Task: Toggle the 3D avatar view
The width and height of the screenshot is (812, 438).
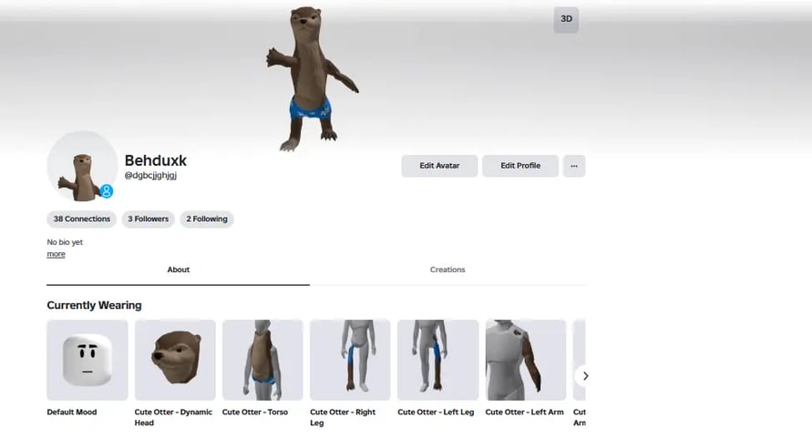Action: click(x=566, y=19)
